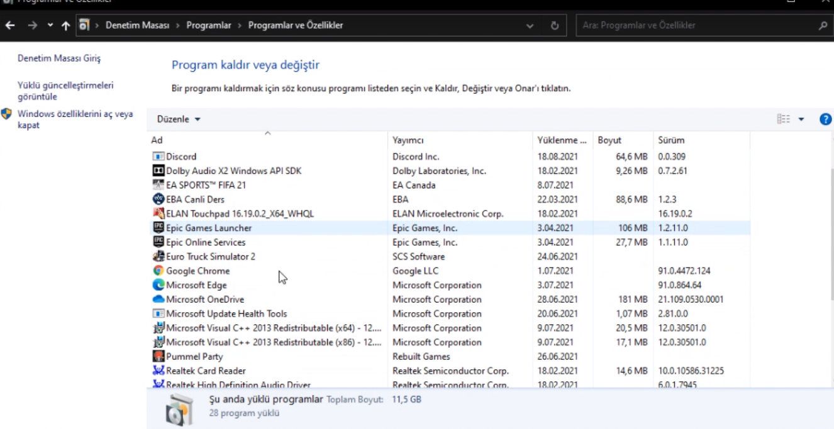Screen dimensions: 834x429
Task: Click the Microsoft Update Health Tools icon
Action: (x=158, y=314)
